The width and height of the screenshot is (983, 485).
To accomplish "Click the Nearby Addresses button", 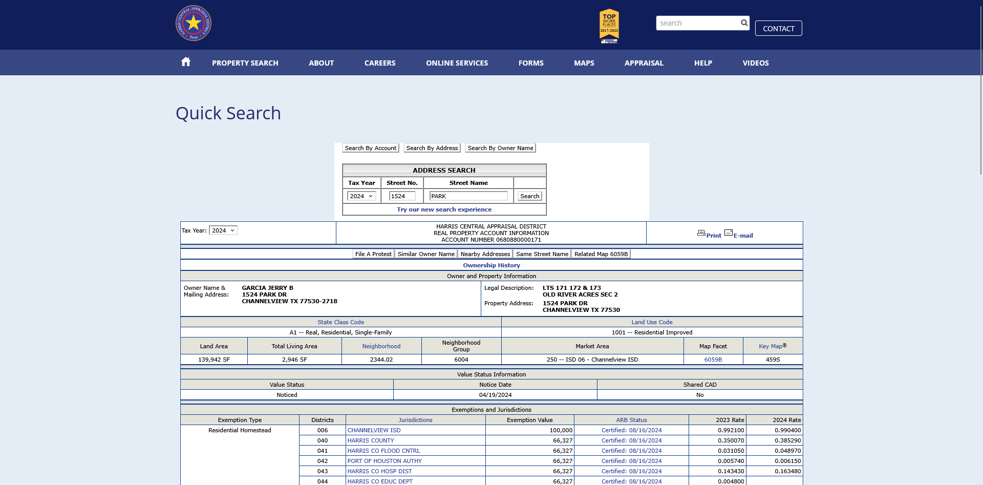I will tap(485, 254).
